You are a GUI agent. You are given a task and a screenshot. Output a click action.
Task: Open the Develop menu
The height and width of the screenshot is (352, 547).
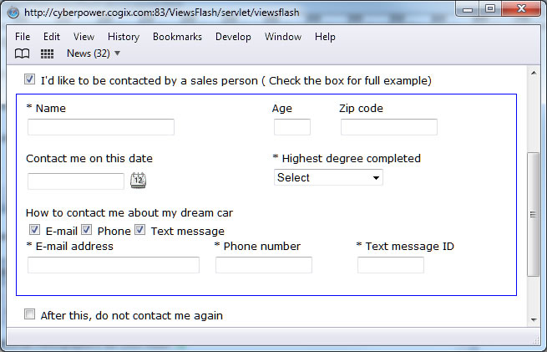point(233,37)
